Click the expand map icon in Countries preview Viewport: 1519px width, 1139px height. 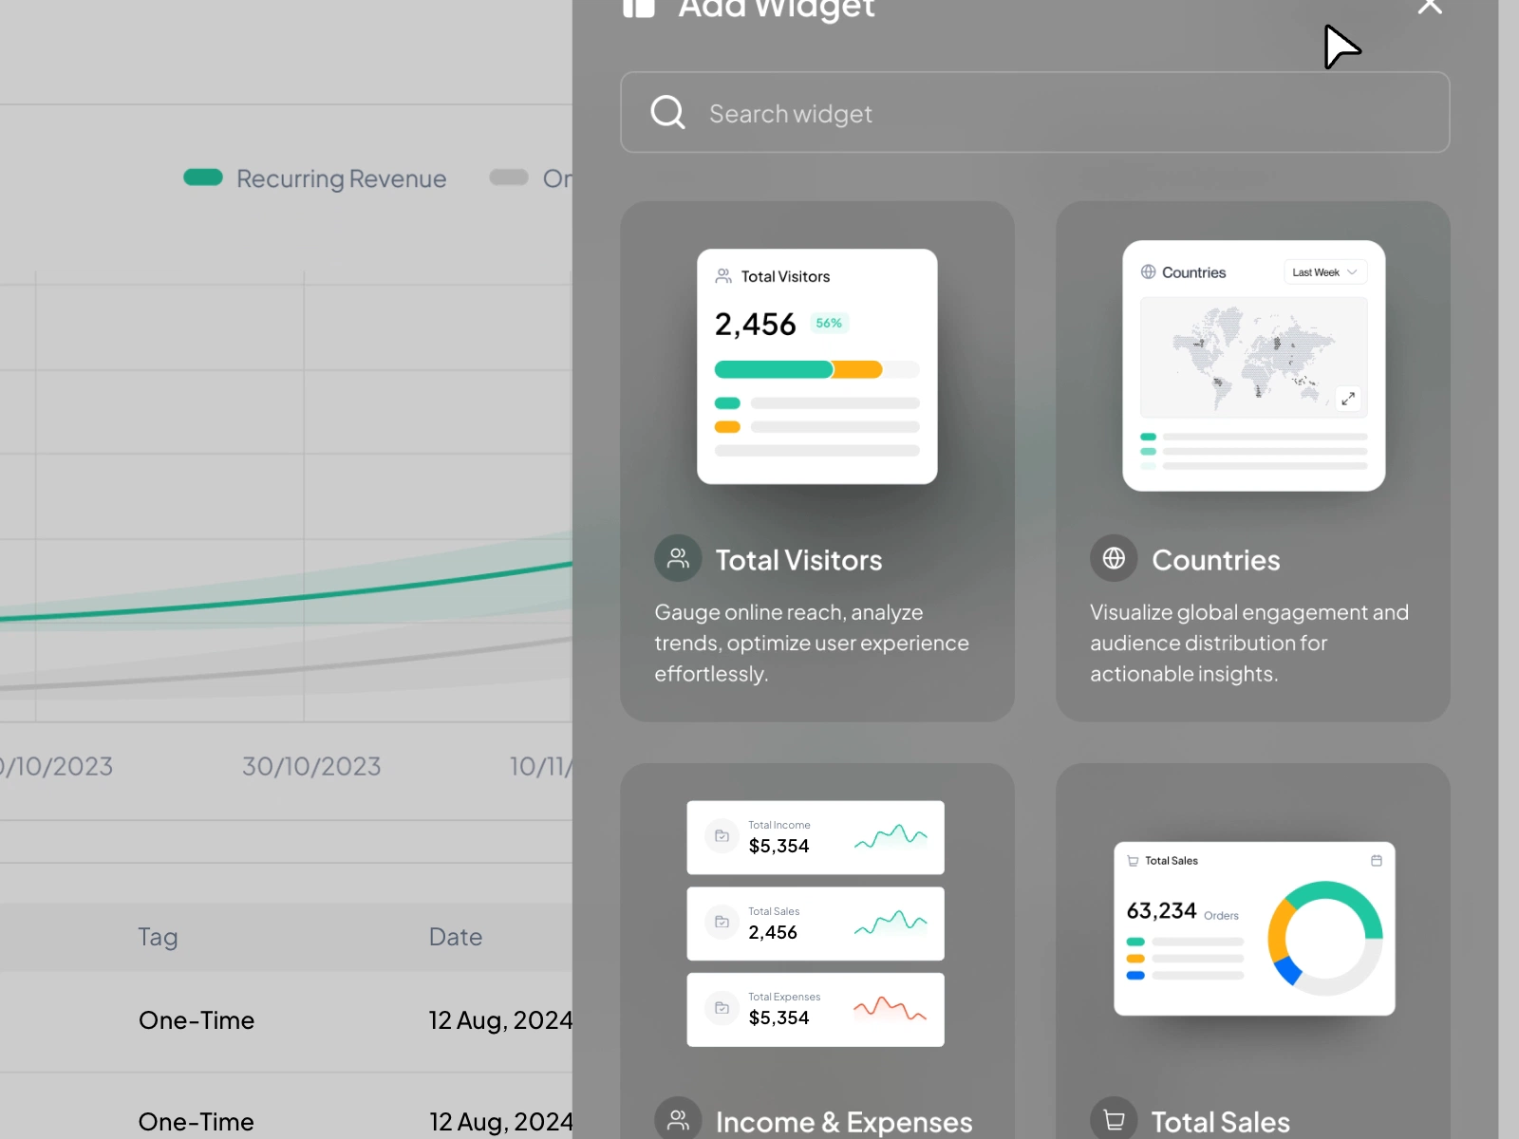coord(1348,399)
